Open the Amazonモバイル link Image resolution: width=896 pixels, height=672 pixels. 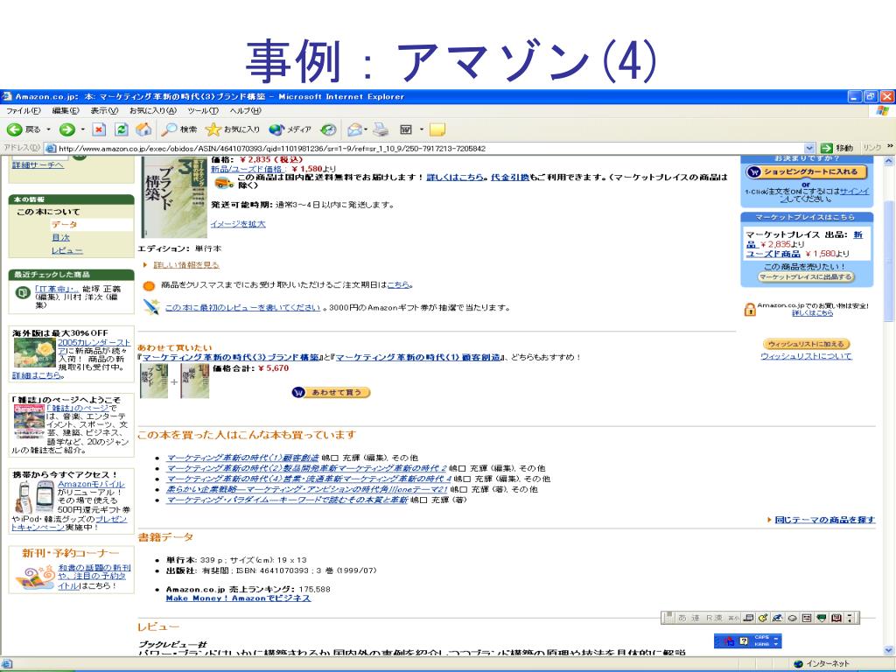click(91, 484)
